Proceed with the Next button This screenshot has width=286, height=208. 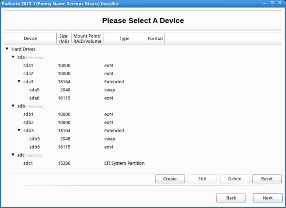click(x=267, y=198)
